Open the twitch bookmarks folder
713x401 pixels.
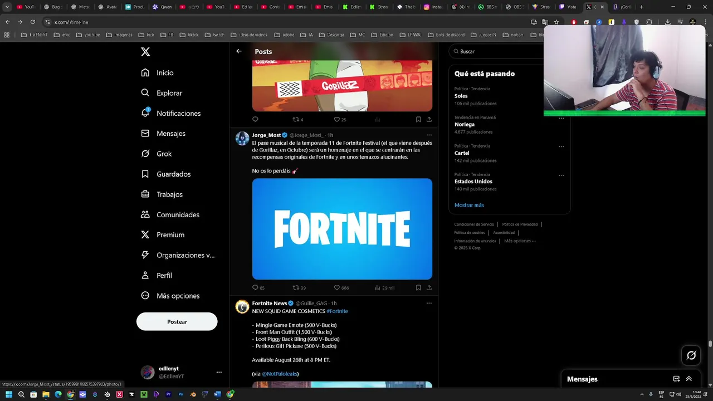pyautogui.click(x=214, y=35)
